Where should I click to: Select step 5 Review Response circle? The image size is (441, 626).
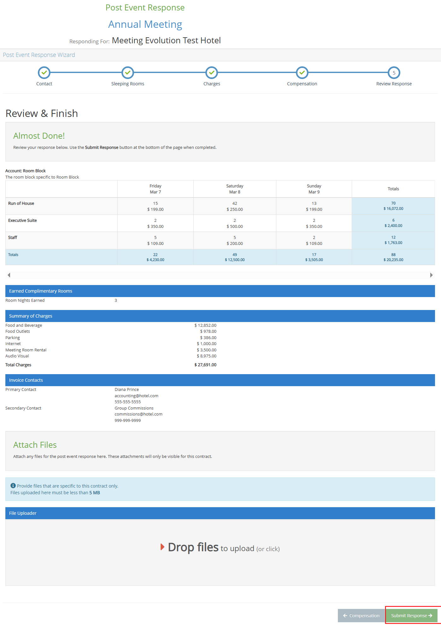click(394, 73)
